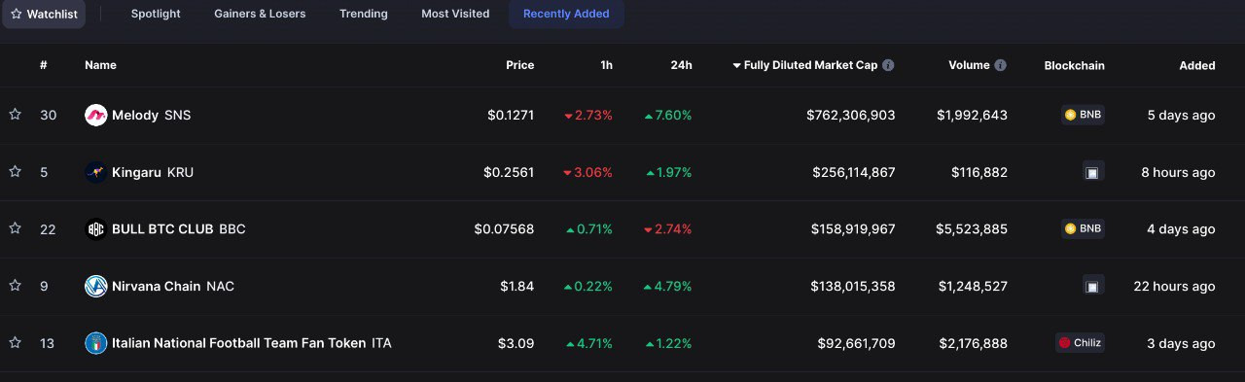
Task: Switch to the Gainers & Losers tab
Action: [x=260, y=14]
